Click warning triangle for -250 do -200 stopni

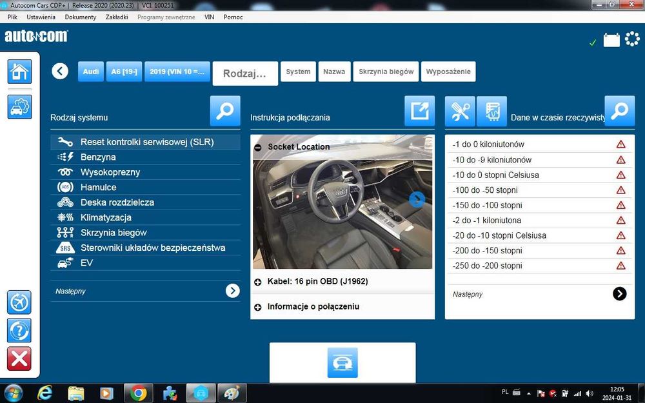(x=620, y=266)
